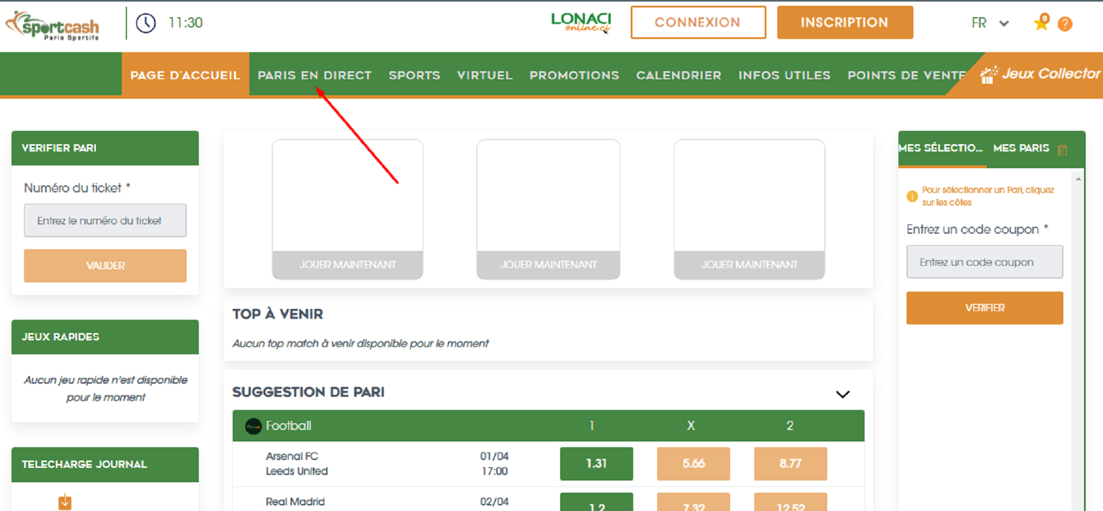Open the Promotions menu

[574, 75]
